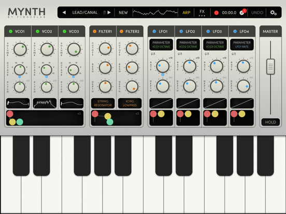
Task: Open recordings list with notification badge
Action: pyautogui.click(x=242, y=12)
